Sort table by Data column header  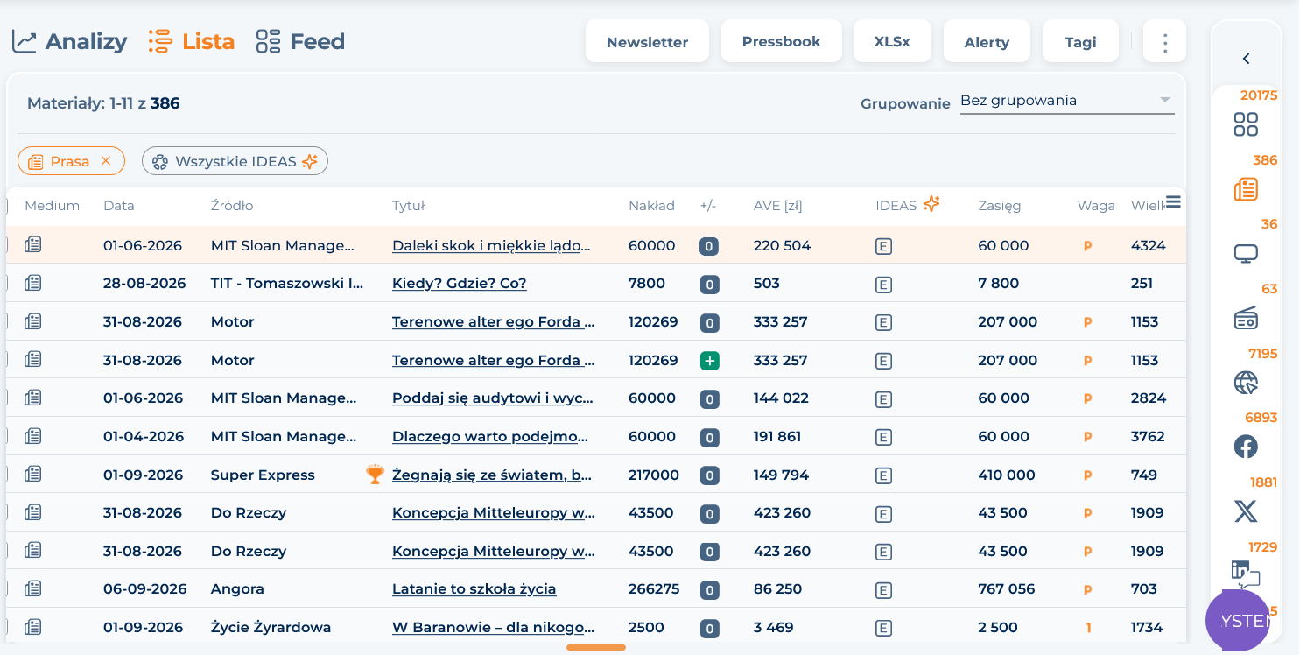coord(119,206)
